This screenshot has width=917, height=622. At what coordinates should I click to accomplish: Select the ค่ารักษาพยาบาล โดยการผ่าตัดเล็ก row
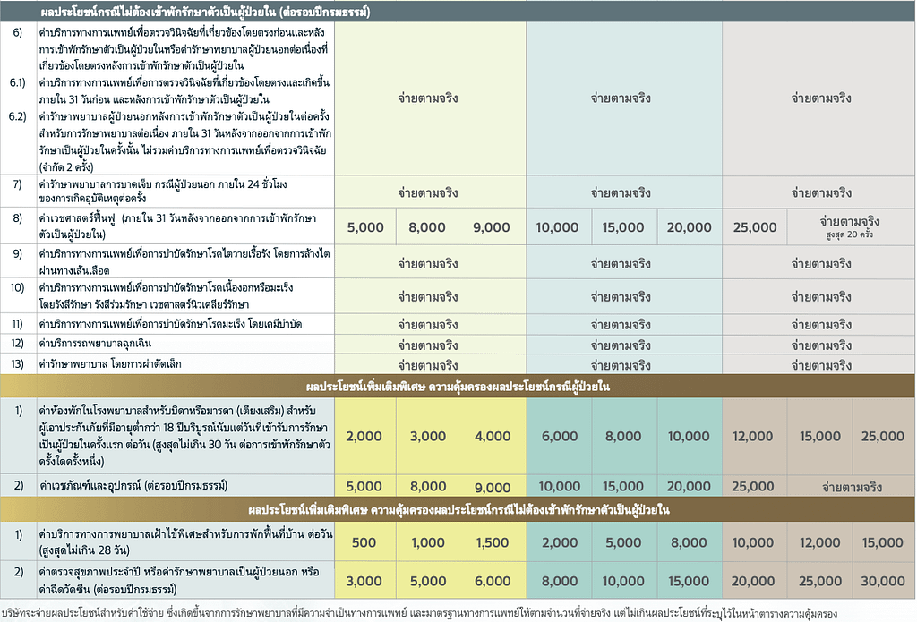coord(458,364)
